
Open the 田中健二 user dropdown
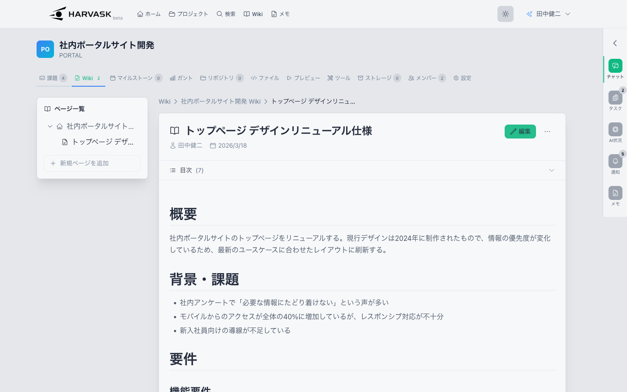coord(548,14)
